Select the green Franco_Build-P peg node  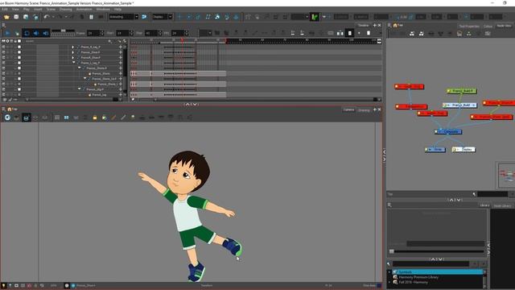461,91
